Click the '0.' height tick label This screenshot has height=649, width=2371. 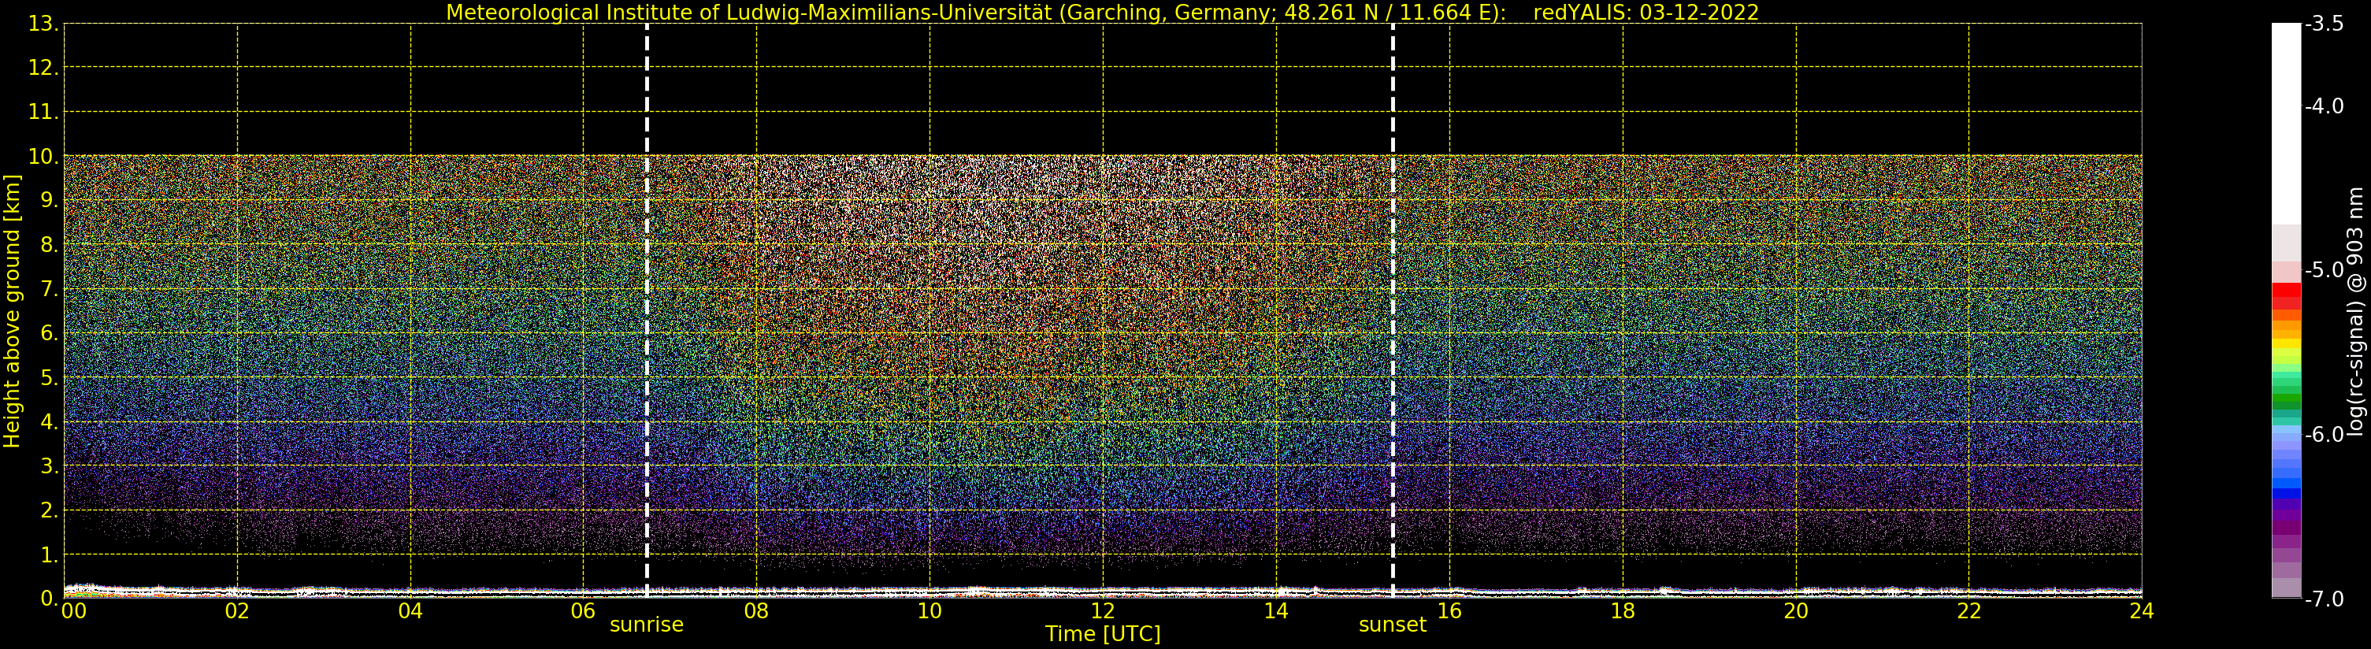click(50, 599)
